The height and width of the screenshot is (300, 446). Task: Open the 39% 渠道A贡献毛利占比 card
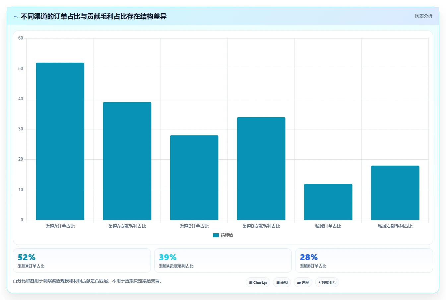tap(223, 261)
